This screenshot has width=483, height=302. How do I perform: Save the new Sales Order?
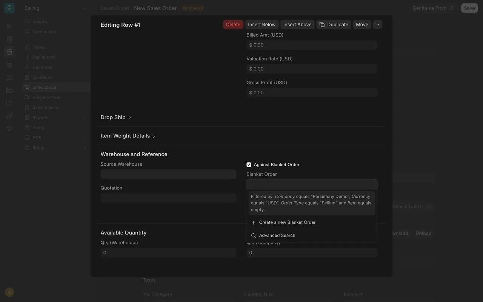pyautogui.click(x=469, y=8)
